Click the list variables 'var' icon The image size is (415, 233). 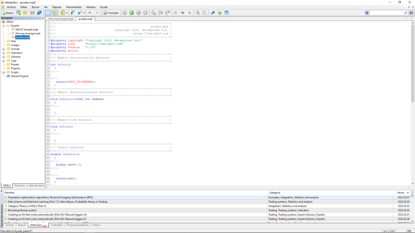(x=73, y=13)
